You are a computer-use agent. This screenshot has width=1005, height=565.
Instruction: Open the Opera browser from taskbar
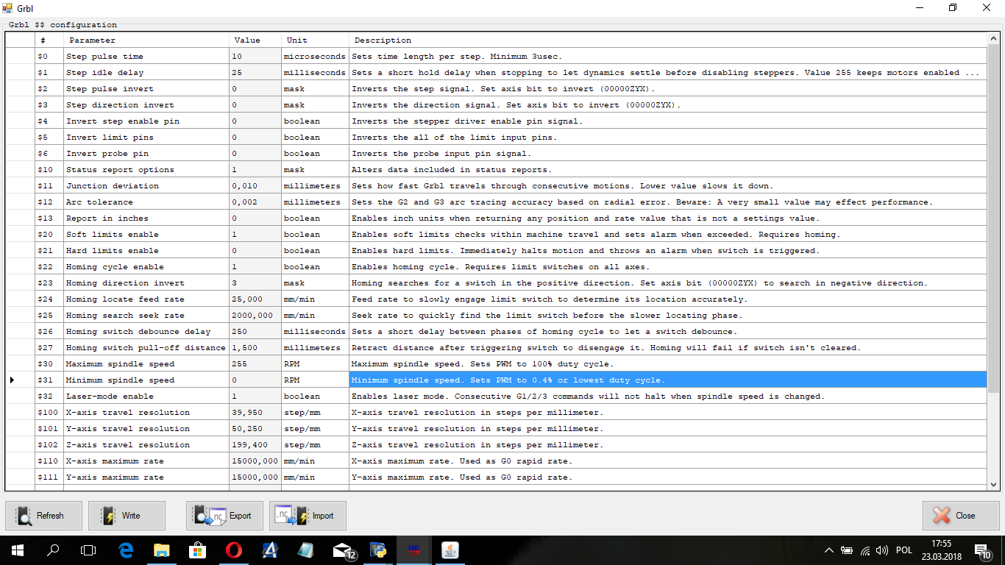point(233,550)
